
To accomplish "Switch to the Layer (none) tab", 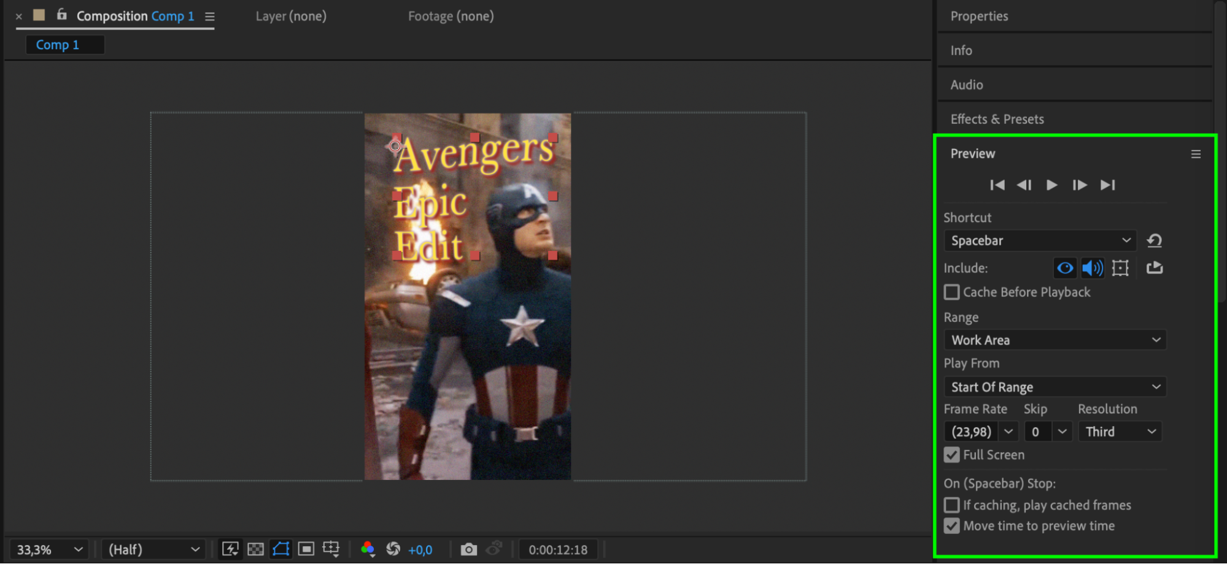I will (291, 17).
